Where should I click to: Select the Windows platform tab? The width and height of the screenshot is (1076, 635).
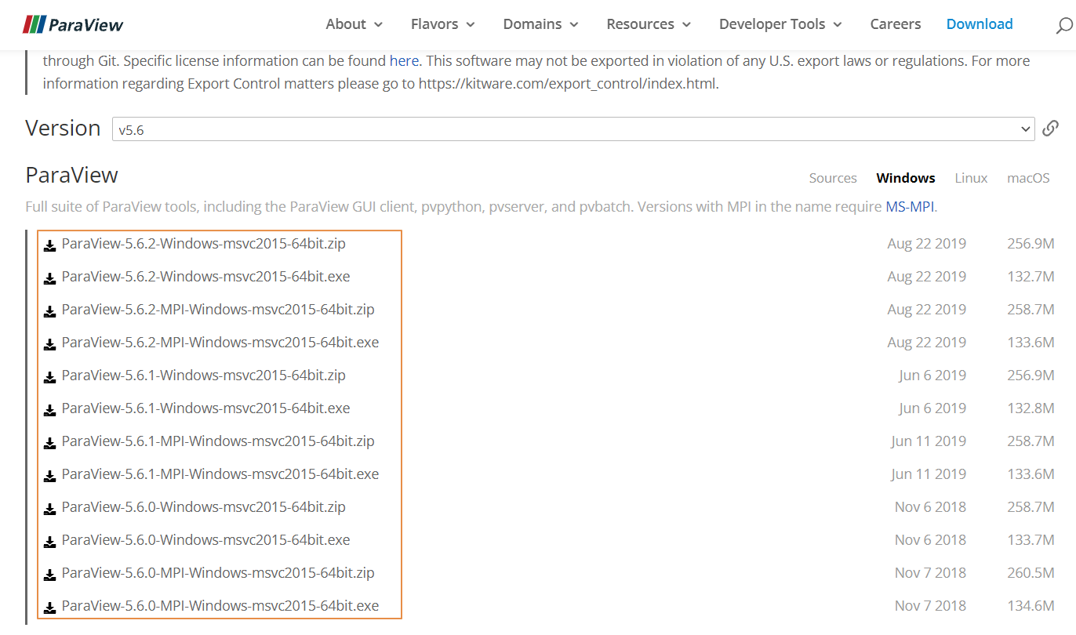coord(906,178)
